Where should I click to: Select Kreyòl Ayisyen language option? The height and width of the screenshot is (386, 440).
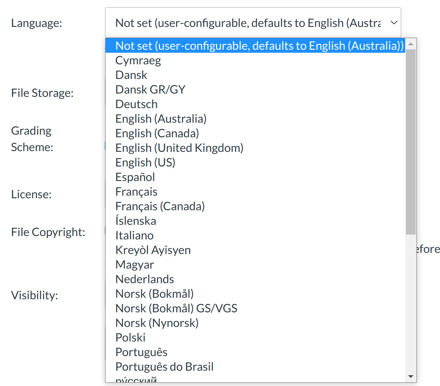coord(153,250)
